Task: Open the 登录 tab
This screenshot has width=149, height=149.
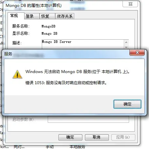Action: coord(30,16)
